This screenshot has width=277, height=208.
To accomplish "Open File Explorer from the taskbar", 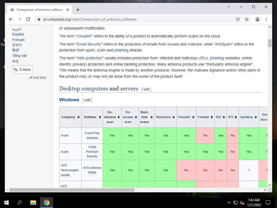I will click(33, 203).
